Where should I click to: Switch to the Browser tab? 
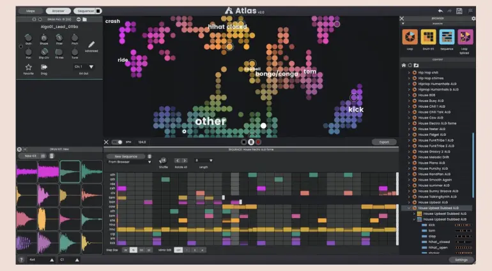58,11
